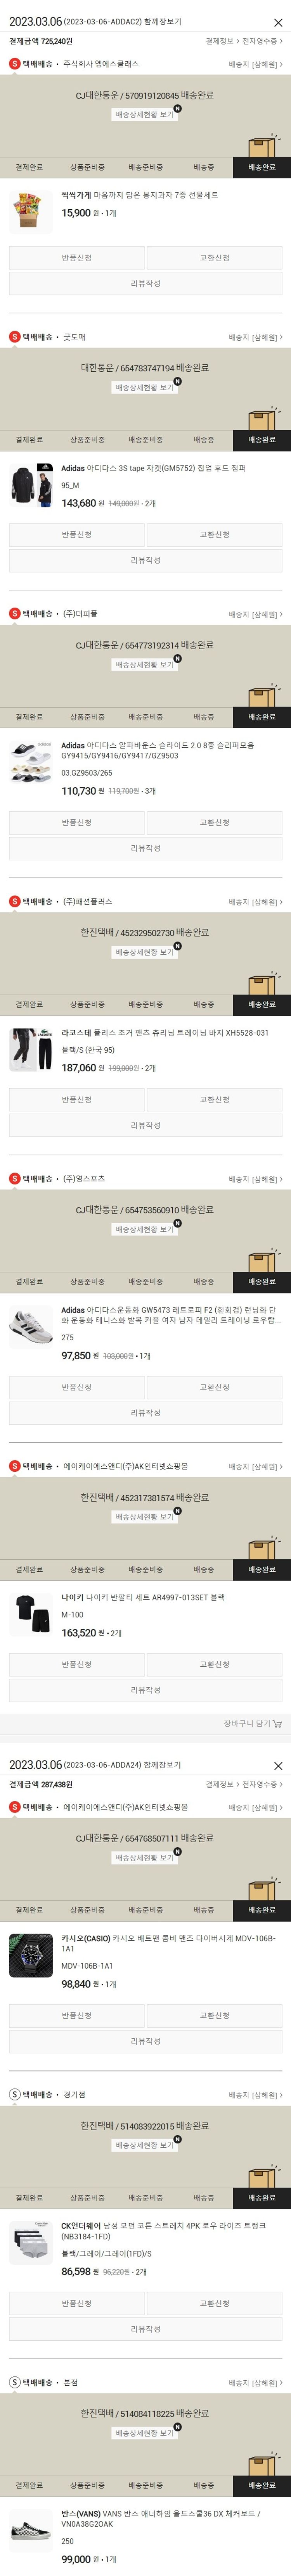The image size is (291, 2576).
Task: Click 반품신청 for the Adidas 3S tape jacket
Action: [x=77, y=535]
